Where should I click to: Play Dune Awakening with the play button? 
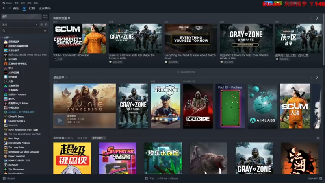pos(60,120)
